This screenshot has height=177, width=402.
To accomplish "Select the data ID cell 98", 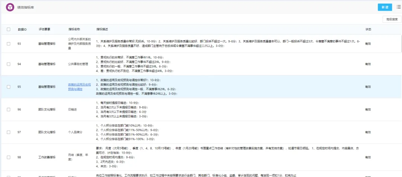I will [x=19, y=157].
